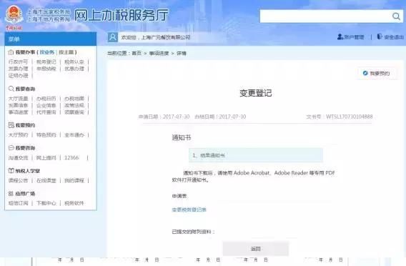
Task: Open 政策法规 under 我要查询
Action: coord(74,105)
